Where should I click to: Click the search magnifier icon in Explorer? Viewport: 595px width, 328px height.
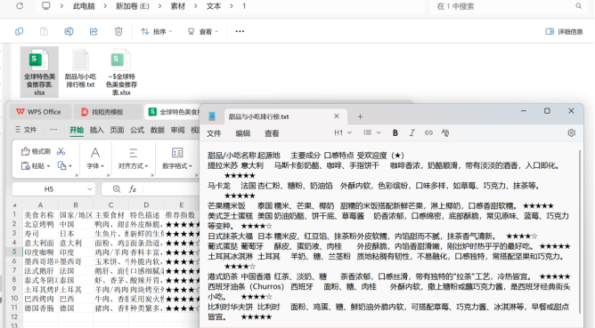coord(579,6)
